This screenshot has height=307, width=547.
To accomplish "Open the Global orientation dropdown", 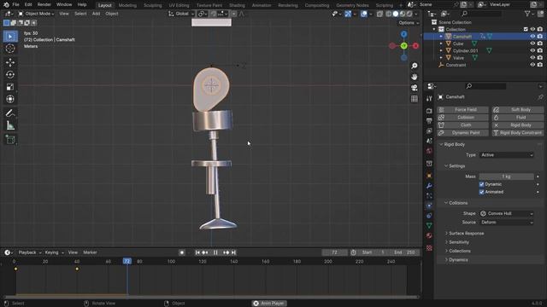I will click(181, 14).
